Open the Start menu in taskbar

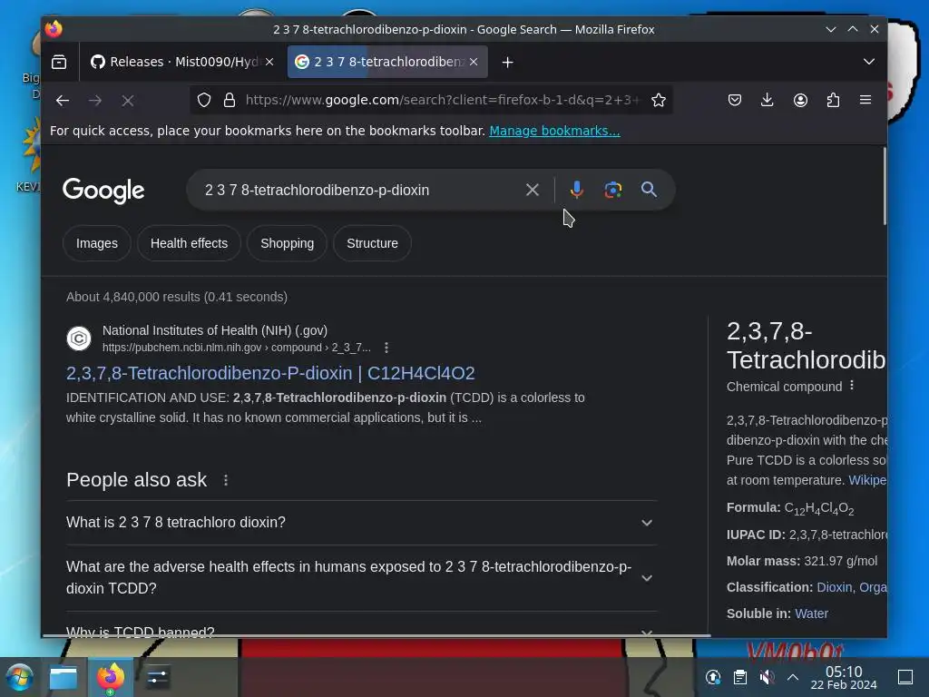click(20, 677)
